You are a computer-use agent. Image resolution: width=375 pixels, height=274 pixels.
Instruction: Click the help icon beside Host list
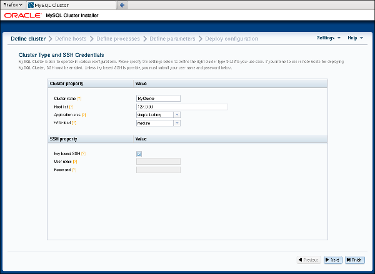pyautogui.click(x=72, y=107)
